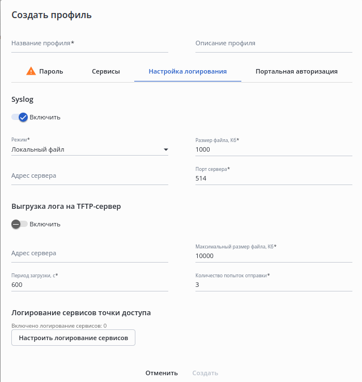Disable the Syslog Включить toggle
Image resolution: width=362 pixels, height=382 pixels.
(x=20, y=117)
